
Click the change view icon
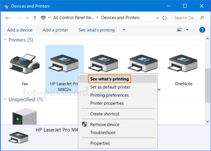tap(180, 30)
